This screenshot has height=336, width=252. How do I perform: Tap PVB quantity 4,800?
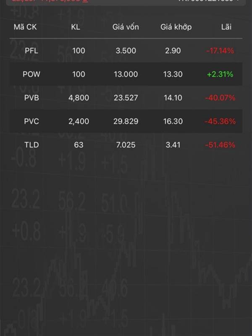coord(79,98)
